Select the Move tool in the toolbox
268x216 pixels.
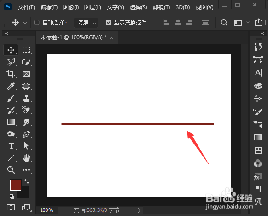click(x=11, y=50)
